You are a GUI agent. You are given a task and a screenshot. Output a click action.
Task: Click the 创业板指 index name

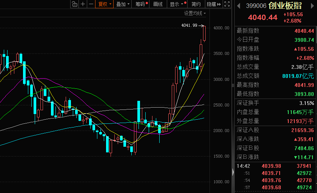(285, 6)
